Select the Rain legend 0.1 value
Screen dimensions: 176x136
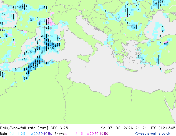[x=12, y=134]
